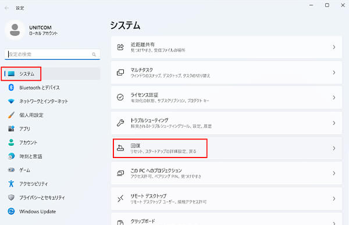Click the マルチタスク windows icon
This screenshot has height=225, width=349.
click(x=120, y=72)
